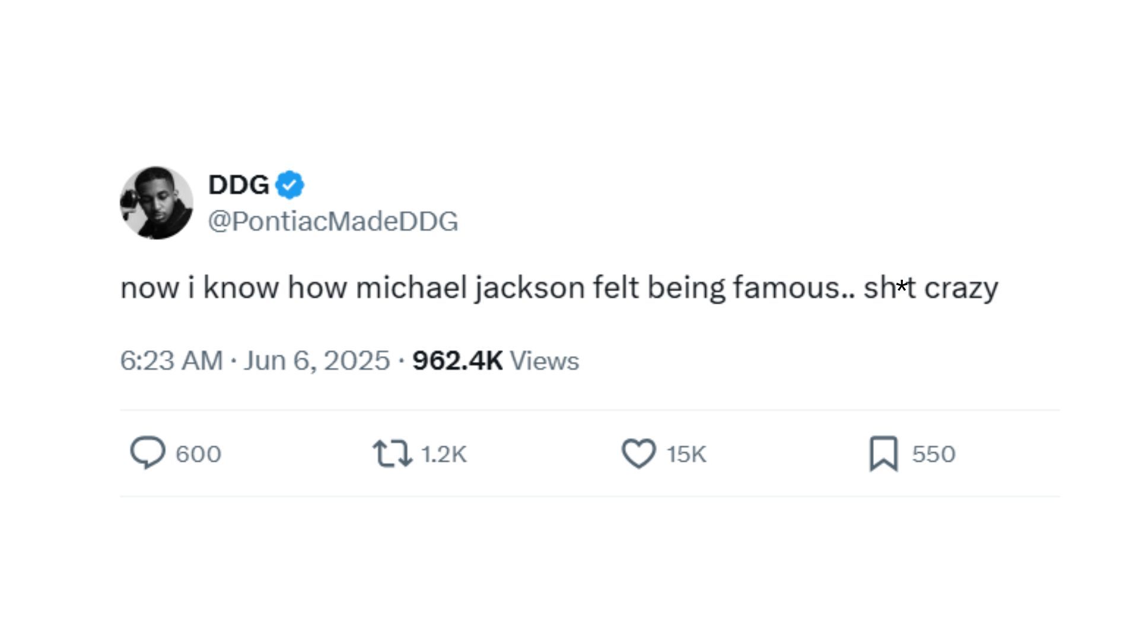Open the @PontiacMadeDDG handle link
Screen dimensions: 1139x640
[333, 221]
